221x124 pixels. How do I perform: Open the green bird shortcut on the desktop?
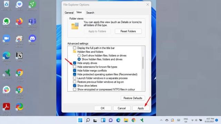[6, 73]
